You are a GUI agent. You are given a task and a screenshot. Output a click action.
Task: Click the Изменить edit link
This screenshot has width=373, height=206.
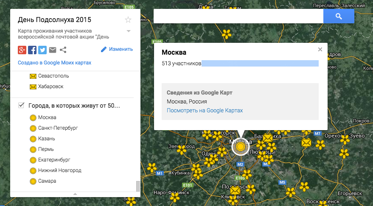click(x=117, y=49)
